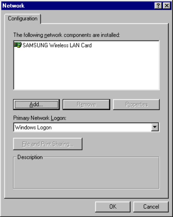Image resolution: width=173 pixels, height=217 pixels.
Task: Click the Windows Logon combo box text
Action: point(33,127)
